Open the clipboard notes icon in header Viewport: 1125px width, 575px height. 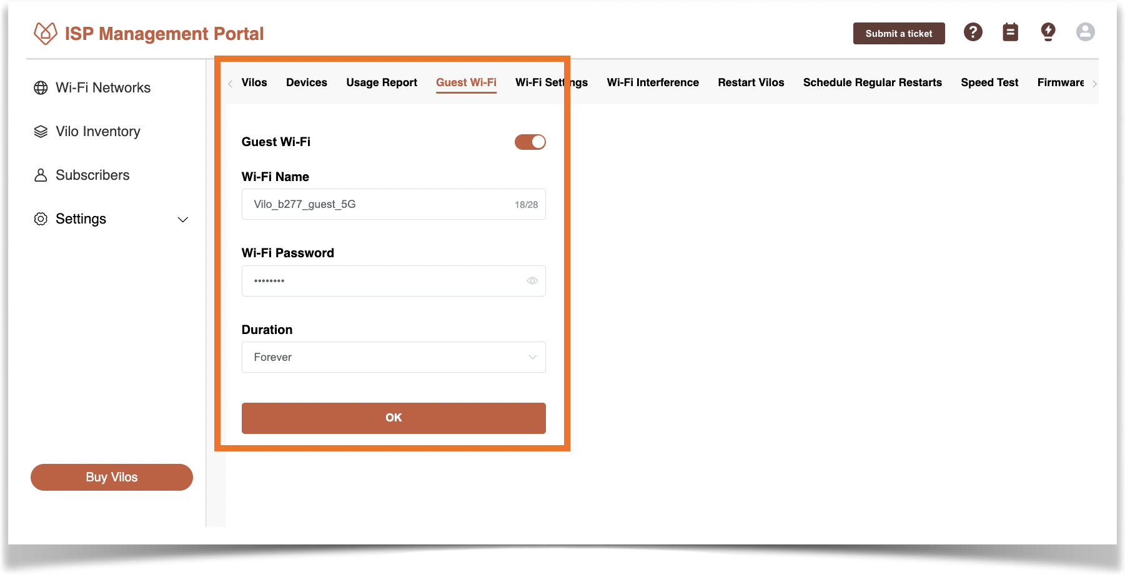[1010, 32]
